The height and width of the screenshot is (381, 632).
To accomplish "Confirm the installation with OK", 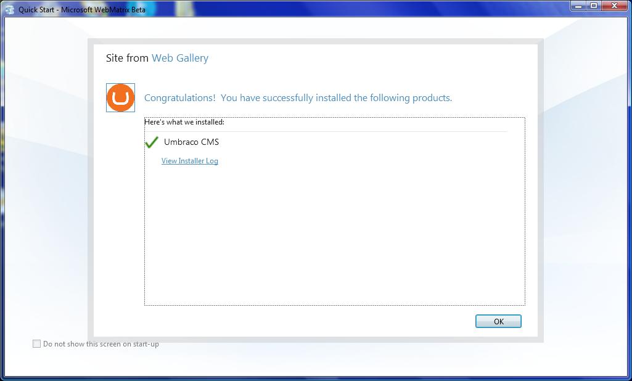I will point(498,321).
